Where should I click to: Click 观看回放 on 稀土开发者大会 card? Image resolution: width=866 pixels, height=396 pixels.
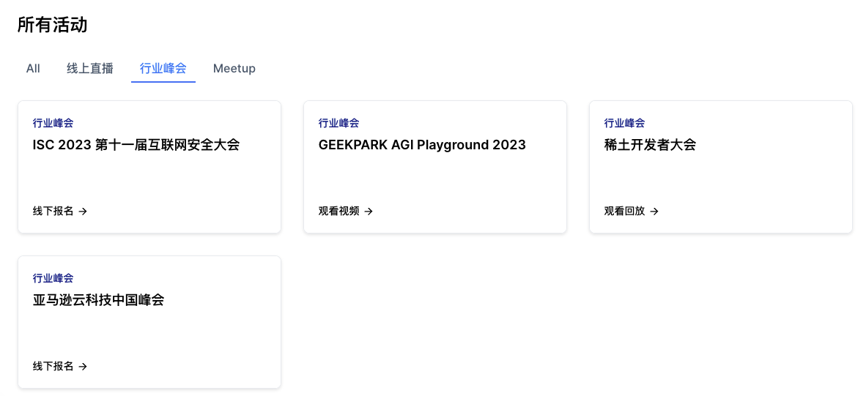(x=625, y=212)
